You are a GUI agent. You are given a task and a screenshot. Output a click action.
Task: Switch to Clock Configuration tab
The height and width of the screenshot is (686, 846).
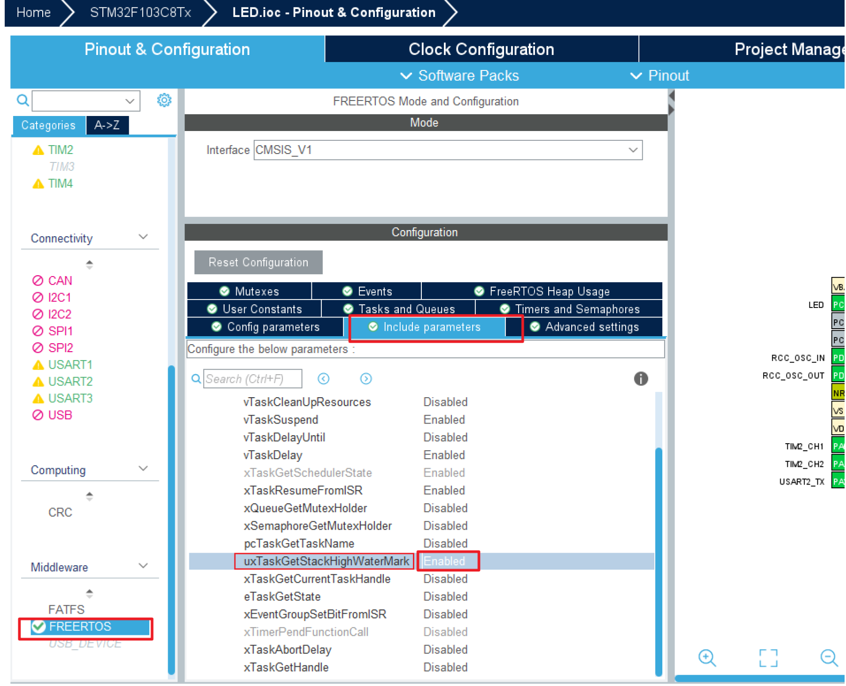pyautogui.click(x=481, y=49)
